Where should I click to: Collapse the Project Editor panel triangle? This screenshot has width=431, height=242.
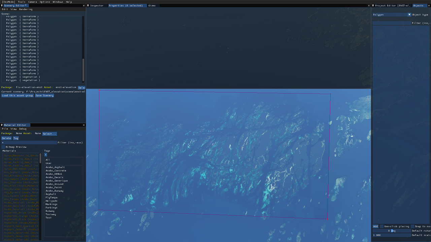click(x=373, y=6)
